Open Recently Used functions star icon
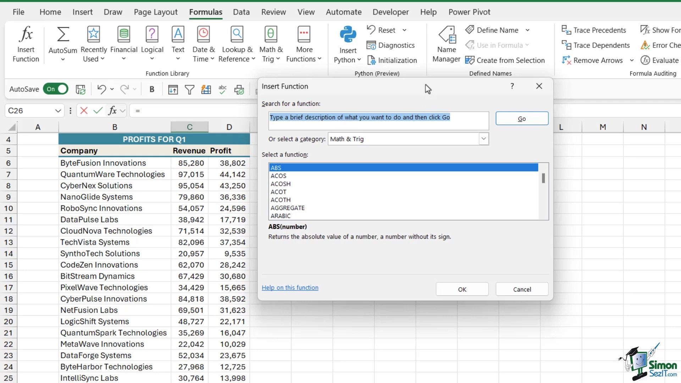681x383 pixels. (93, 34)
